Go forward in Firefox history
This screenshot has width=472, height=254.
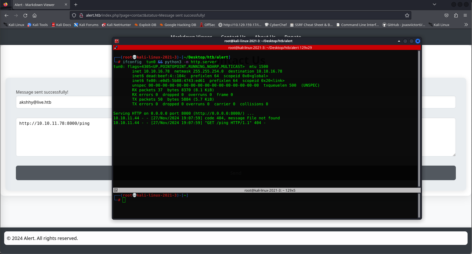(x=16, y=15)
